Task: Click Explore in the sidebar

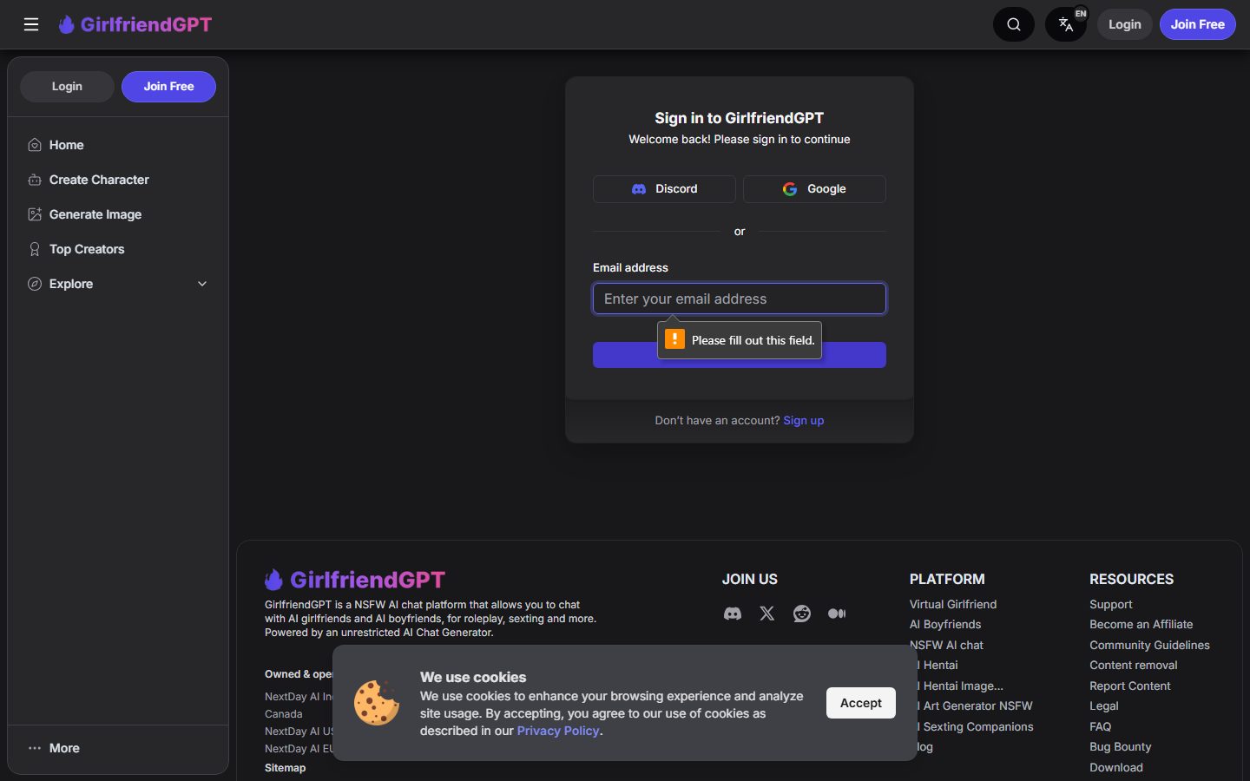Action: pos(71,284)
